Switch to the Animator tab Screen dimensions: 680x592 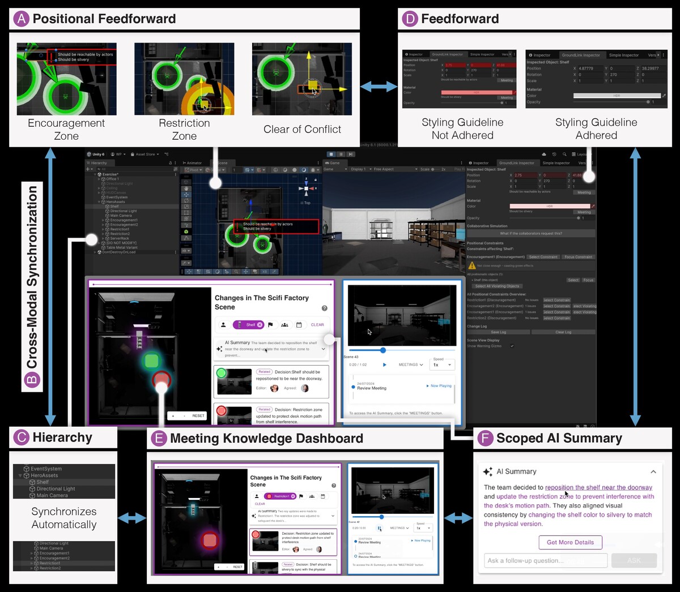point(192,163)
